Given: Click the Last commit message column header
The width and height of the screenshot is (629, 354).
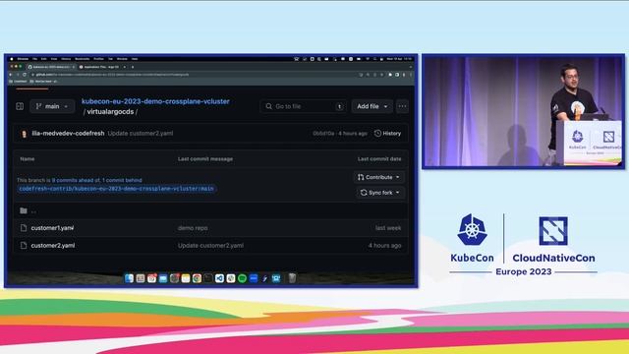Looking at the screenshot, I should click(205, 159).
